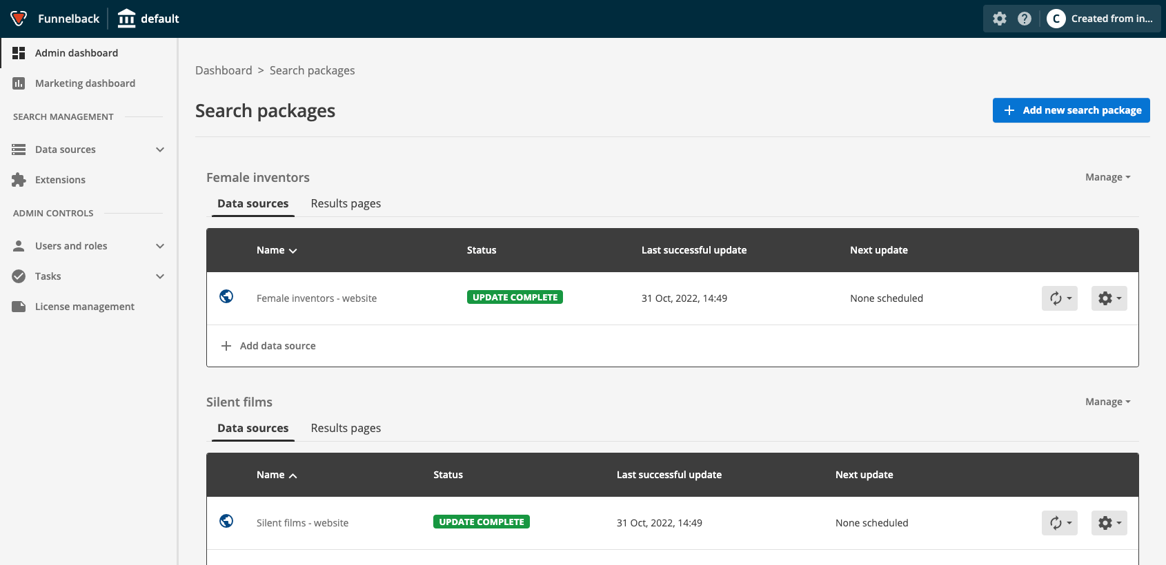Viewport: 1166px width, 565px height.
Task: Open Manage dropdown for Female inventors
Action: pos(1107,177)
